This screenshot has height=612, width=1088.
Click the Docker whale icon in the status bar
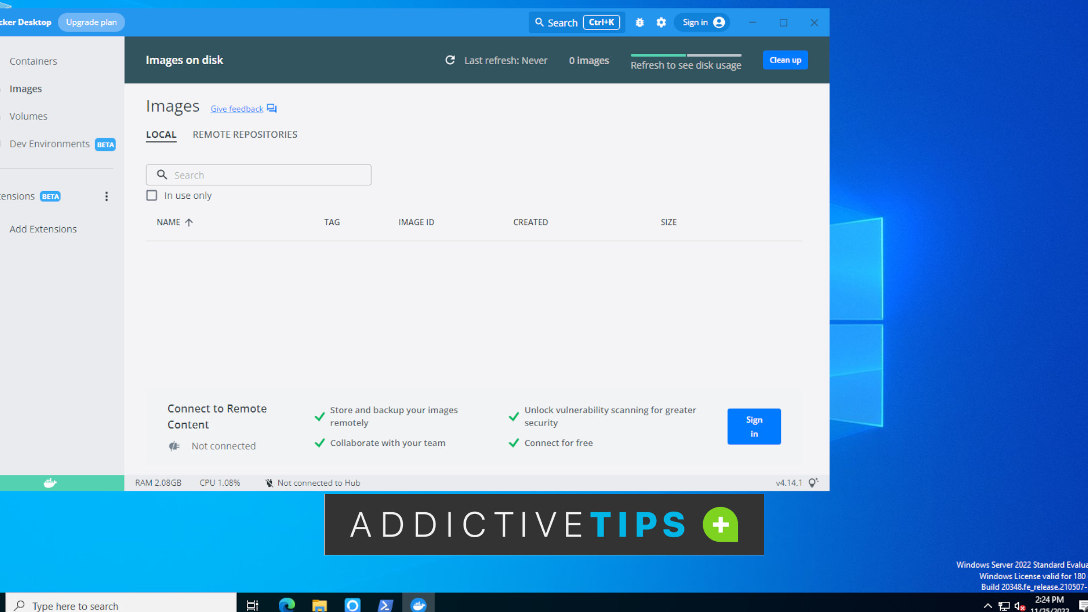pos(50,482)
